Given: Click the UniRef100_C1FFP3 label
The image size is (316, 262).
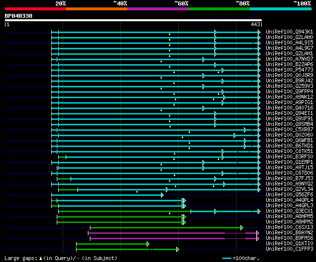Looking at the screenshot, I should [x=289, y=249].
